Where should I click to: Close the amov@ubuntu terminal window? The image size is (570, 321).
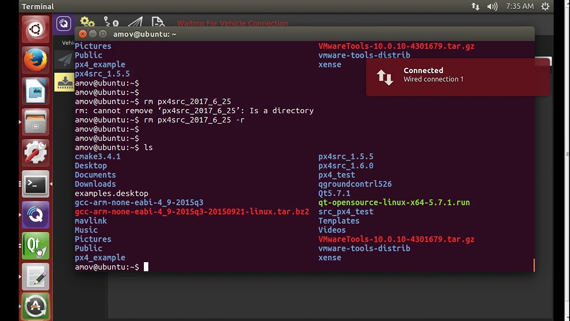coord(83,34)
